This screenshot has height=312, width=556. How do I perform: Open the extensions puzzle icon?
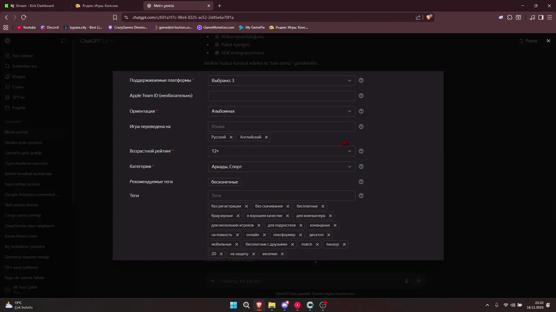510,17
